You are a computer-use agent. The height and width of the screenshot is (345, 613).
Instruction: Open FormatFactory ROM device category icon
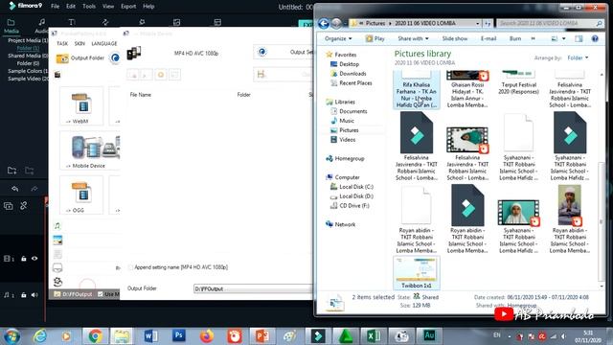point(57,267)
